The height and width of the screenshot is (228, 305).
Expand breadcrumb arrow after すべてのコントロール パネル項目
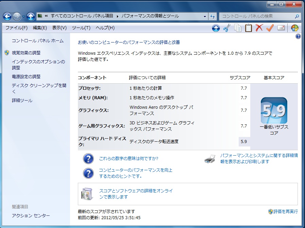coord(118,16)
